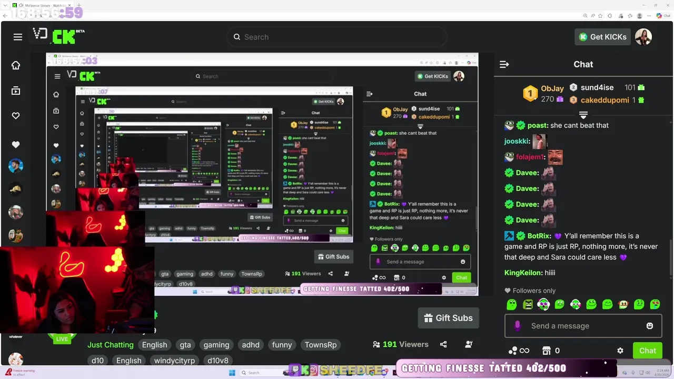The width and height of the screenshot is (674, 379).
Task: Click the share icon beside Viewers
Action: (443, 344)
